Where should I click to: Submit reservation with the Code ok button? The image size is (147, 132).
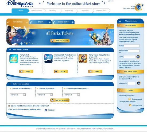point(138,57)
